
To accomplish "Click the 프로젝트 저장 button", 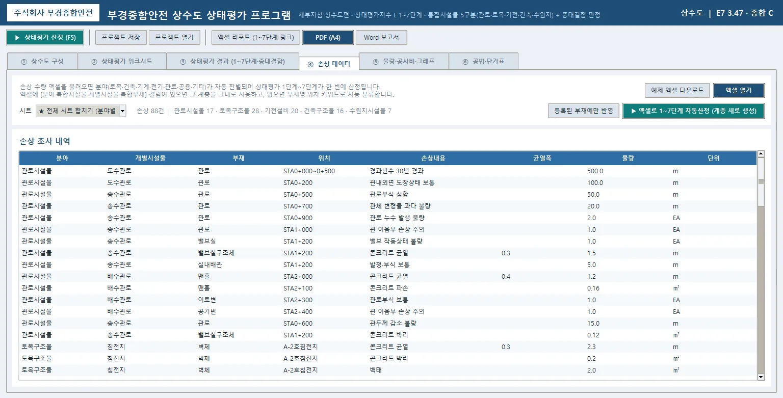I will click(121, 38).
